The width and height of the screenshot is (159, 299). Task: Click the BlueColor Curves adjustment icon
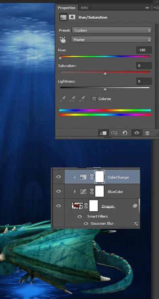[x=83, y=192]
